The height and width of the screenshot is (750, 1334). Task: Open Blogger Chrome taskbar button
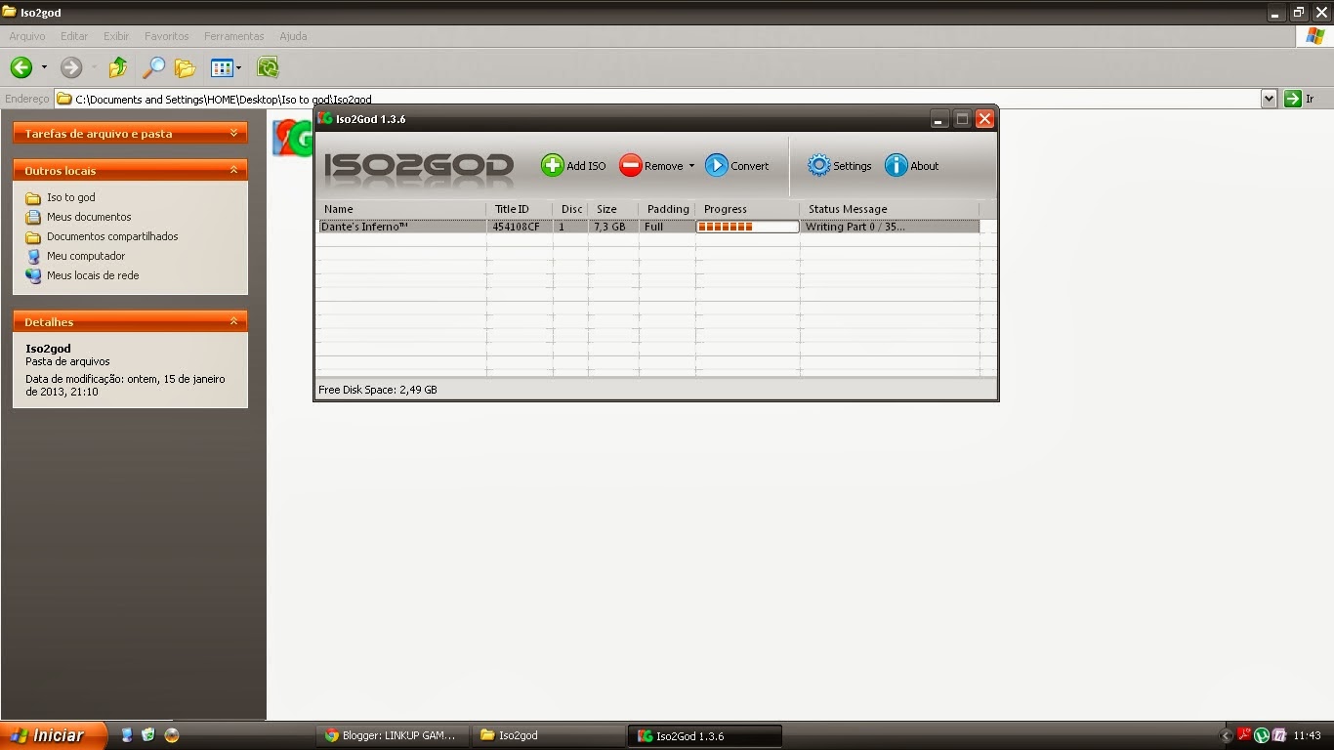tap(393, 735)
